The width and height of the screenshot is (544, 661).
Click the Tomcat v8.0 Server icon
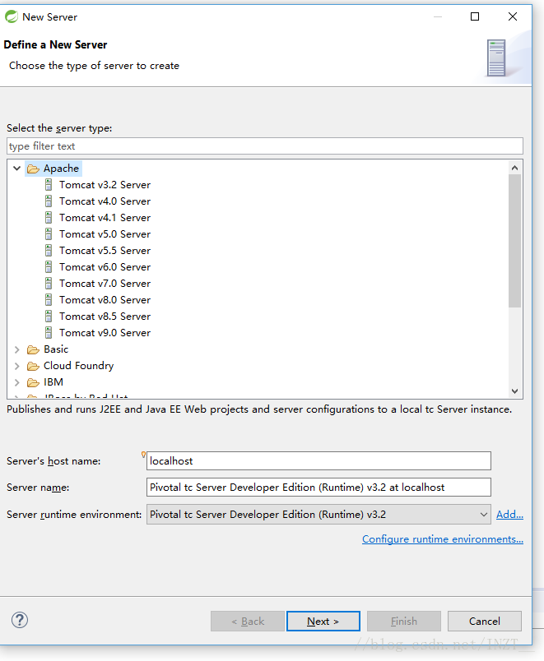click(x=49, y=300)
